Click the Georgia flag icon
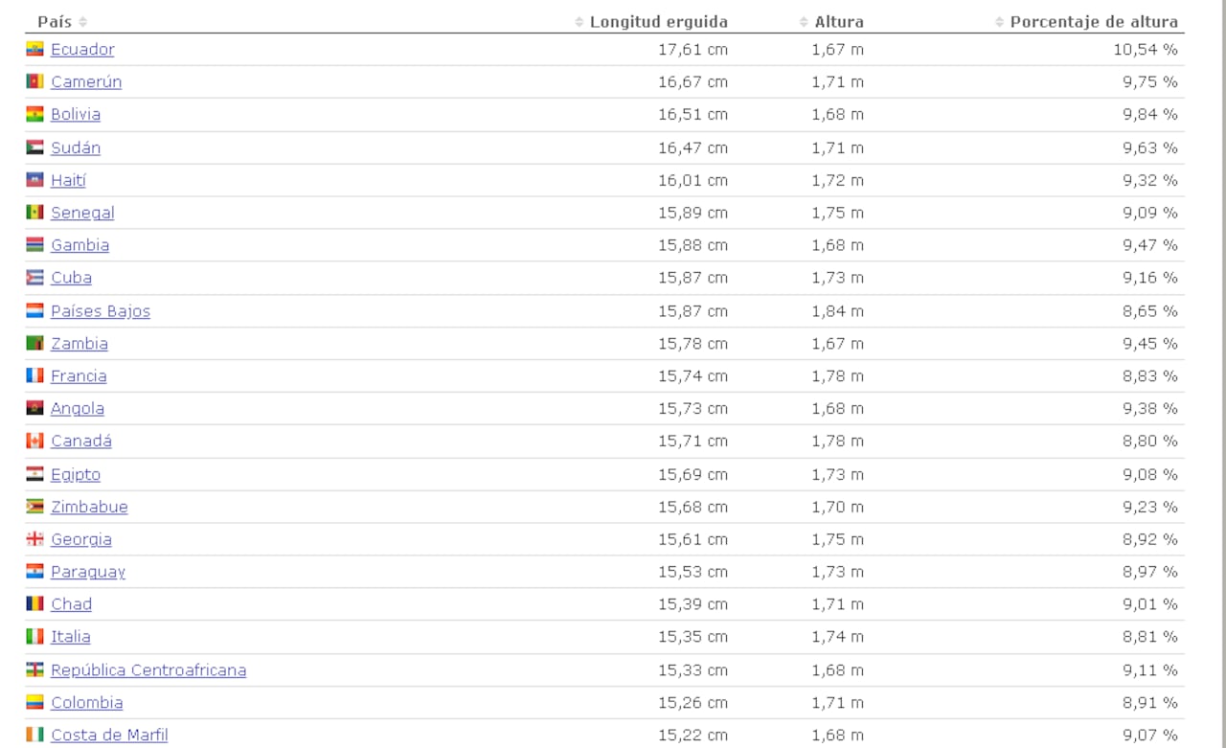The height and width of the screenshot is (748, 1226). [34, 539]
